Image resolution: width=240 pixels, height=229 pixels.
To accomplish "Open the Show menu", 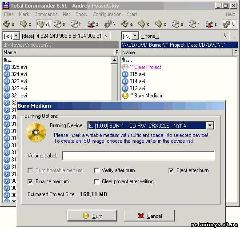I will point(81,14).
